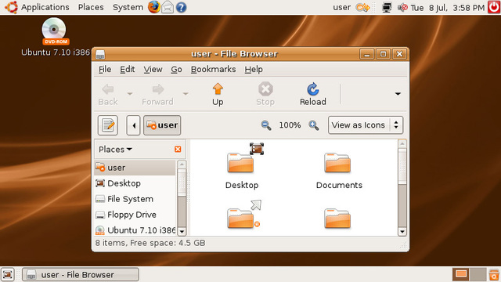Switch to the second workspace

coord(478,274)
